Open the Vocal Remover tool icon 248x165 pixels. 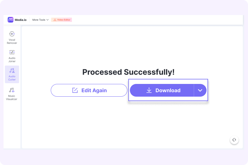12,34
